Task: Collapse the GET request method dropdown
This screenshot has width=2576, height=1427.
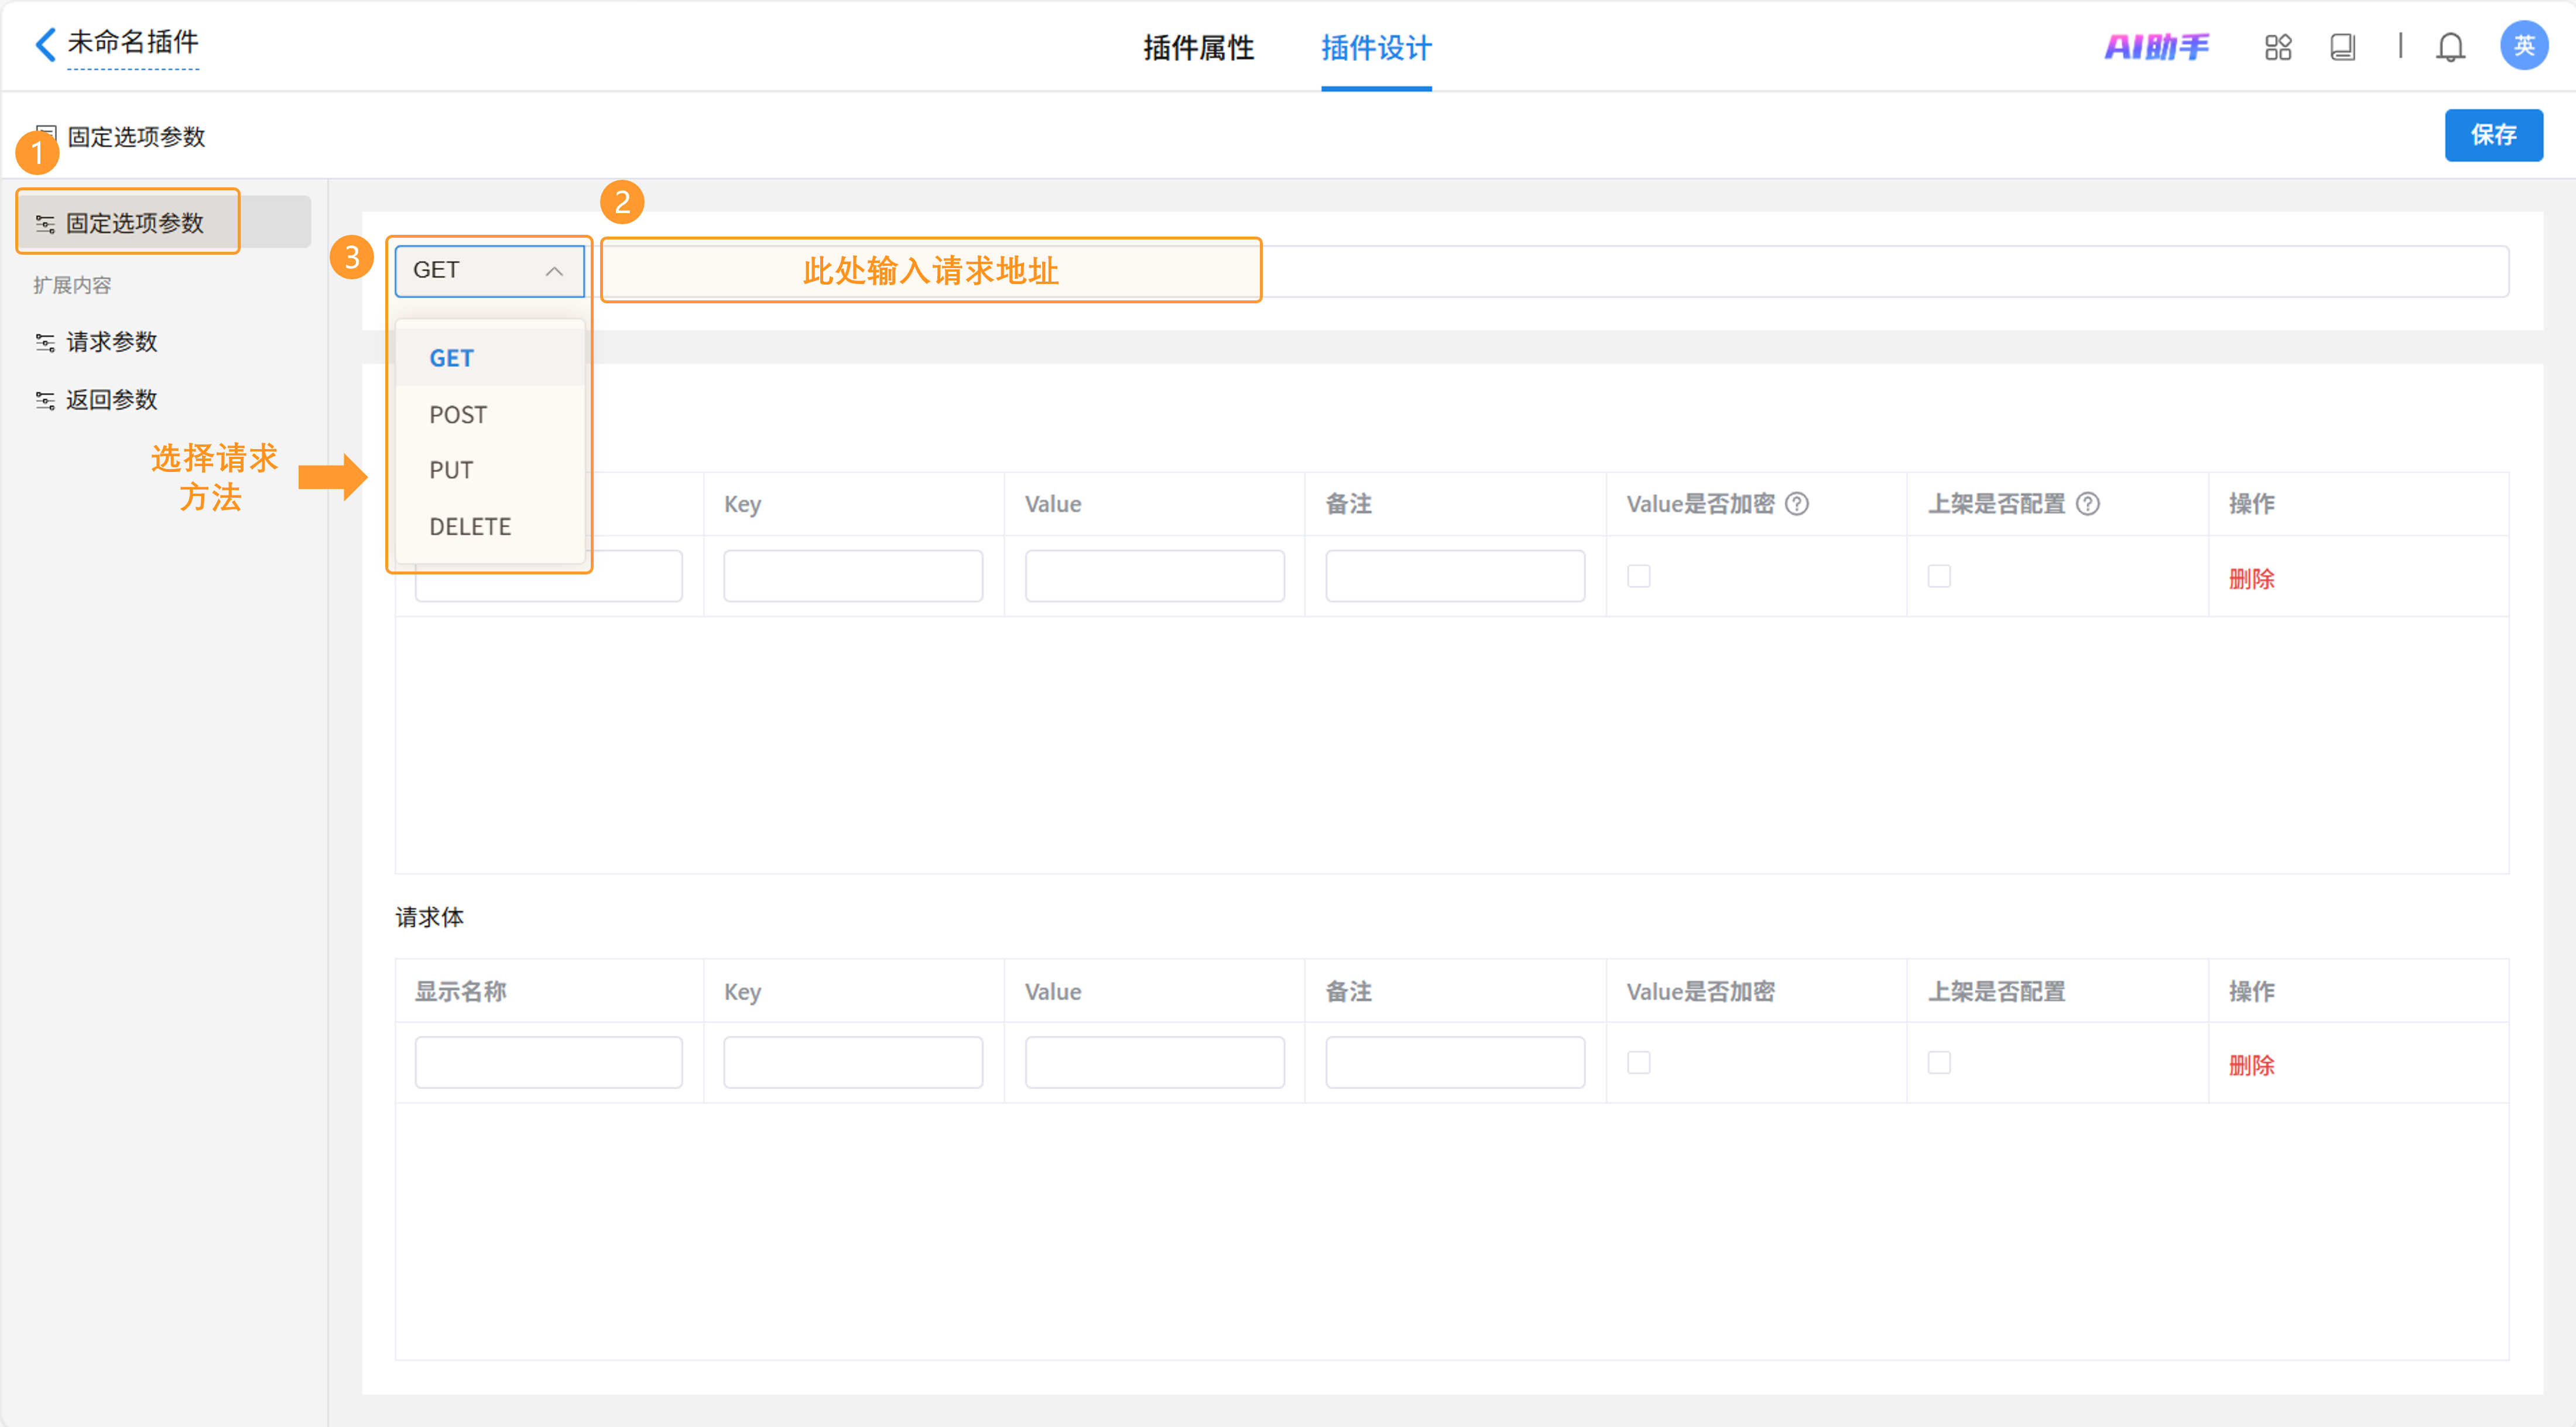Action: (x=489, y=271)
